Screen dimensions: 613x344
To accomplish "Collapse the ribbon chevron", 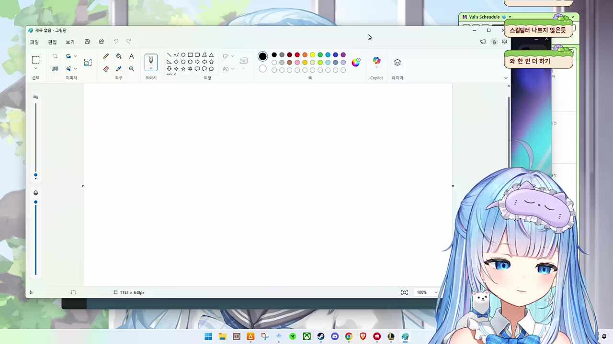I will coord(506,78).
